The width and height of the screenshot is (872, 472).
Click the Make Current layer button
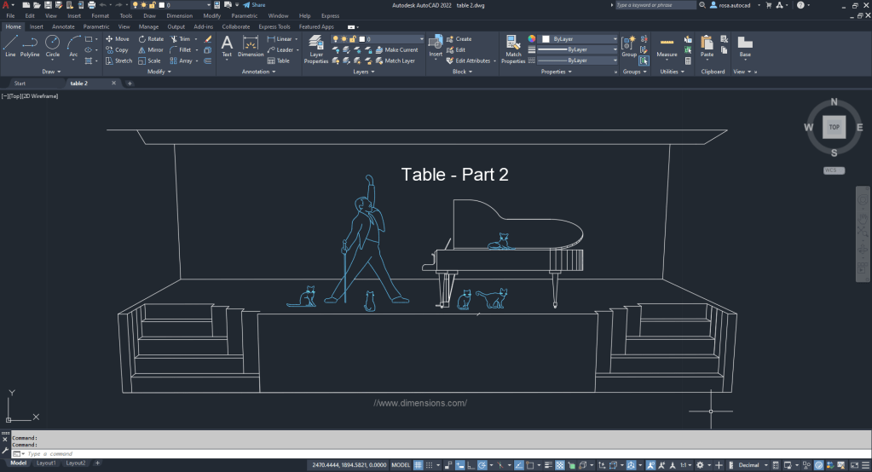[396, 50]
